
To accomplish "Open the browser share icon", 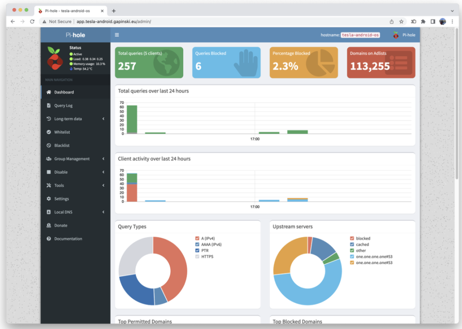I will [391, 21].
